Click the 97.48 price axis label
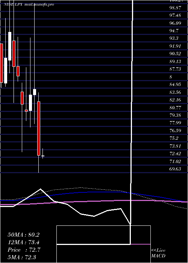188x263 pixels. coord(175,15)
